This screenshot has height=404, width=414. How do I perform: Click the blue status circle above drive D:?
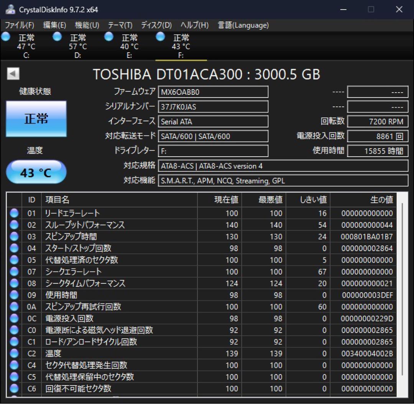(57, 36)
